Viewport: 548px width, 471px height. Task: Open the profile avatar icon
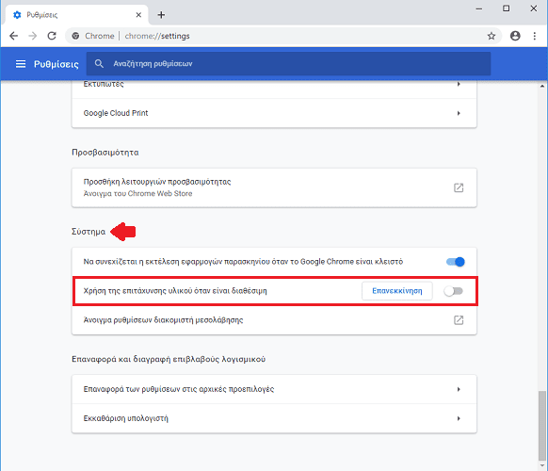515,36
